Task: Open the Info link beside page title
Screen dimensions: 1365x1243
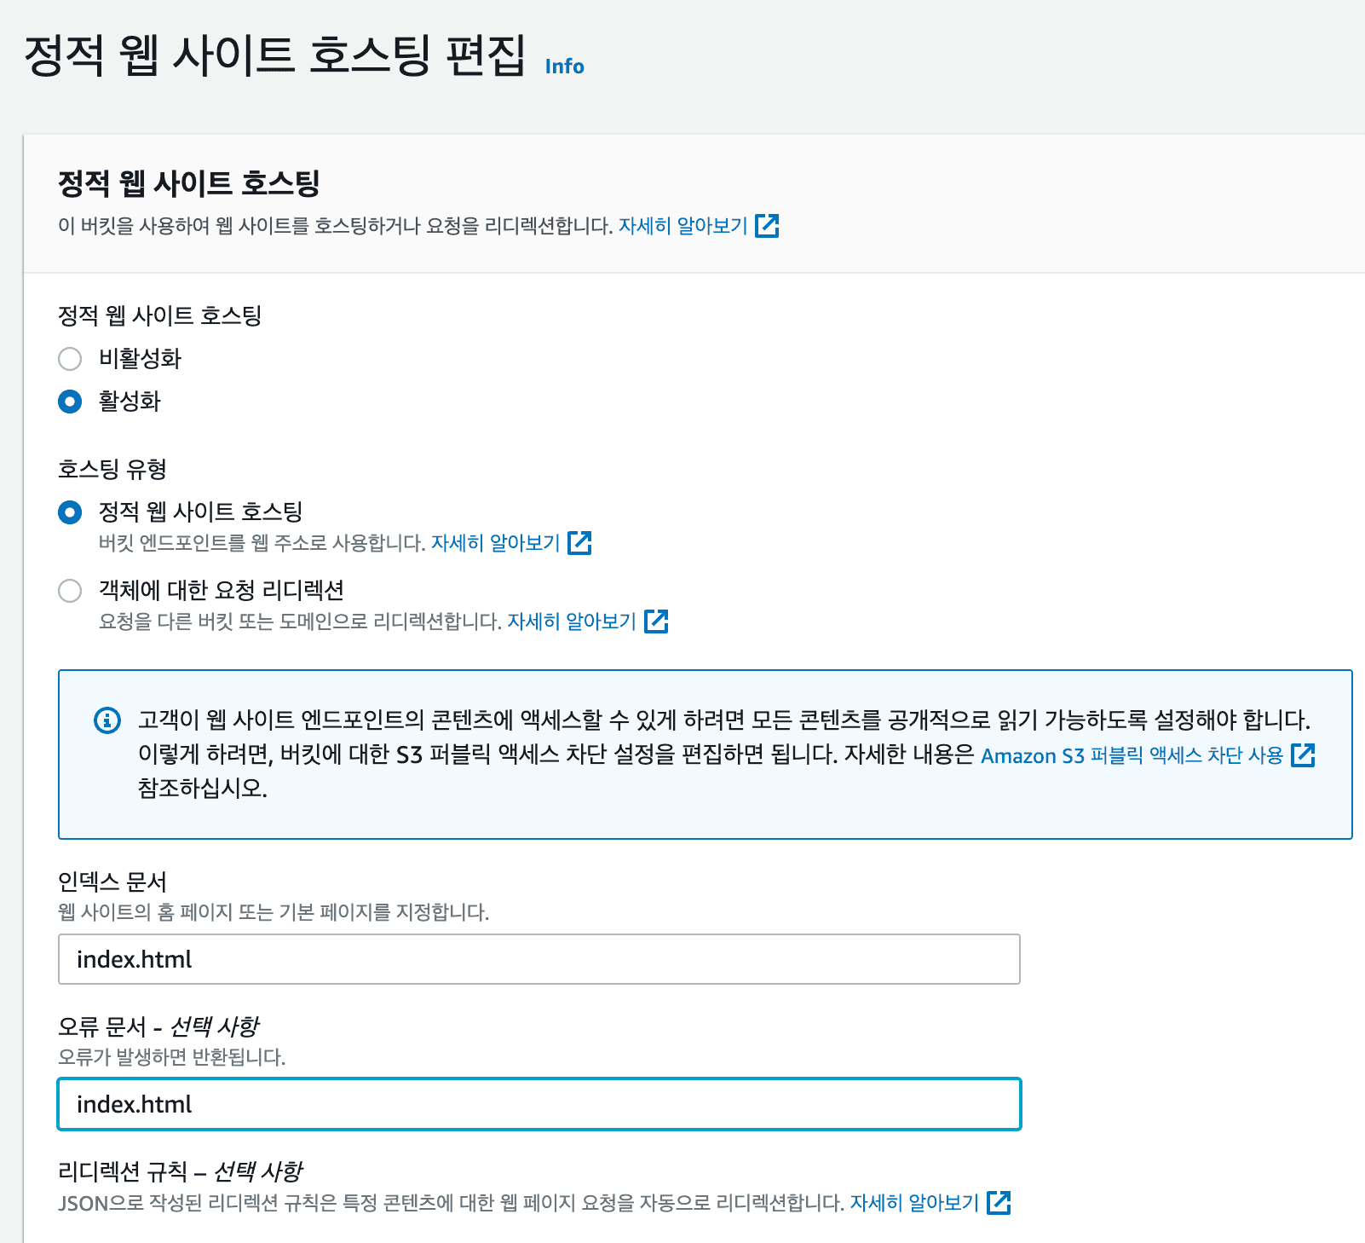Action: pos(564,66)
